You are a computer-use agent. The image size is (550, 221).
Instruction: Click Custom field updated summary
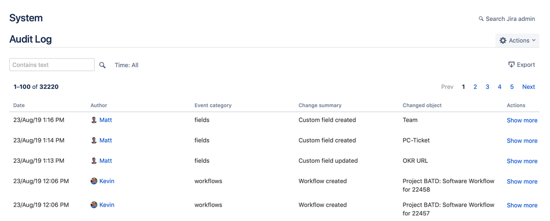point(328,161)
